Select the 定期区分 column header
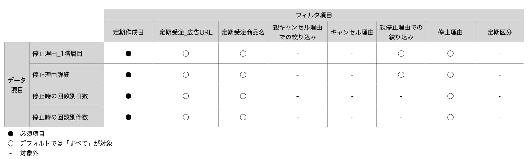This screenshot has height=159, width=531. click(499, 32)
